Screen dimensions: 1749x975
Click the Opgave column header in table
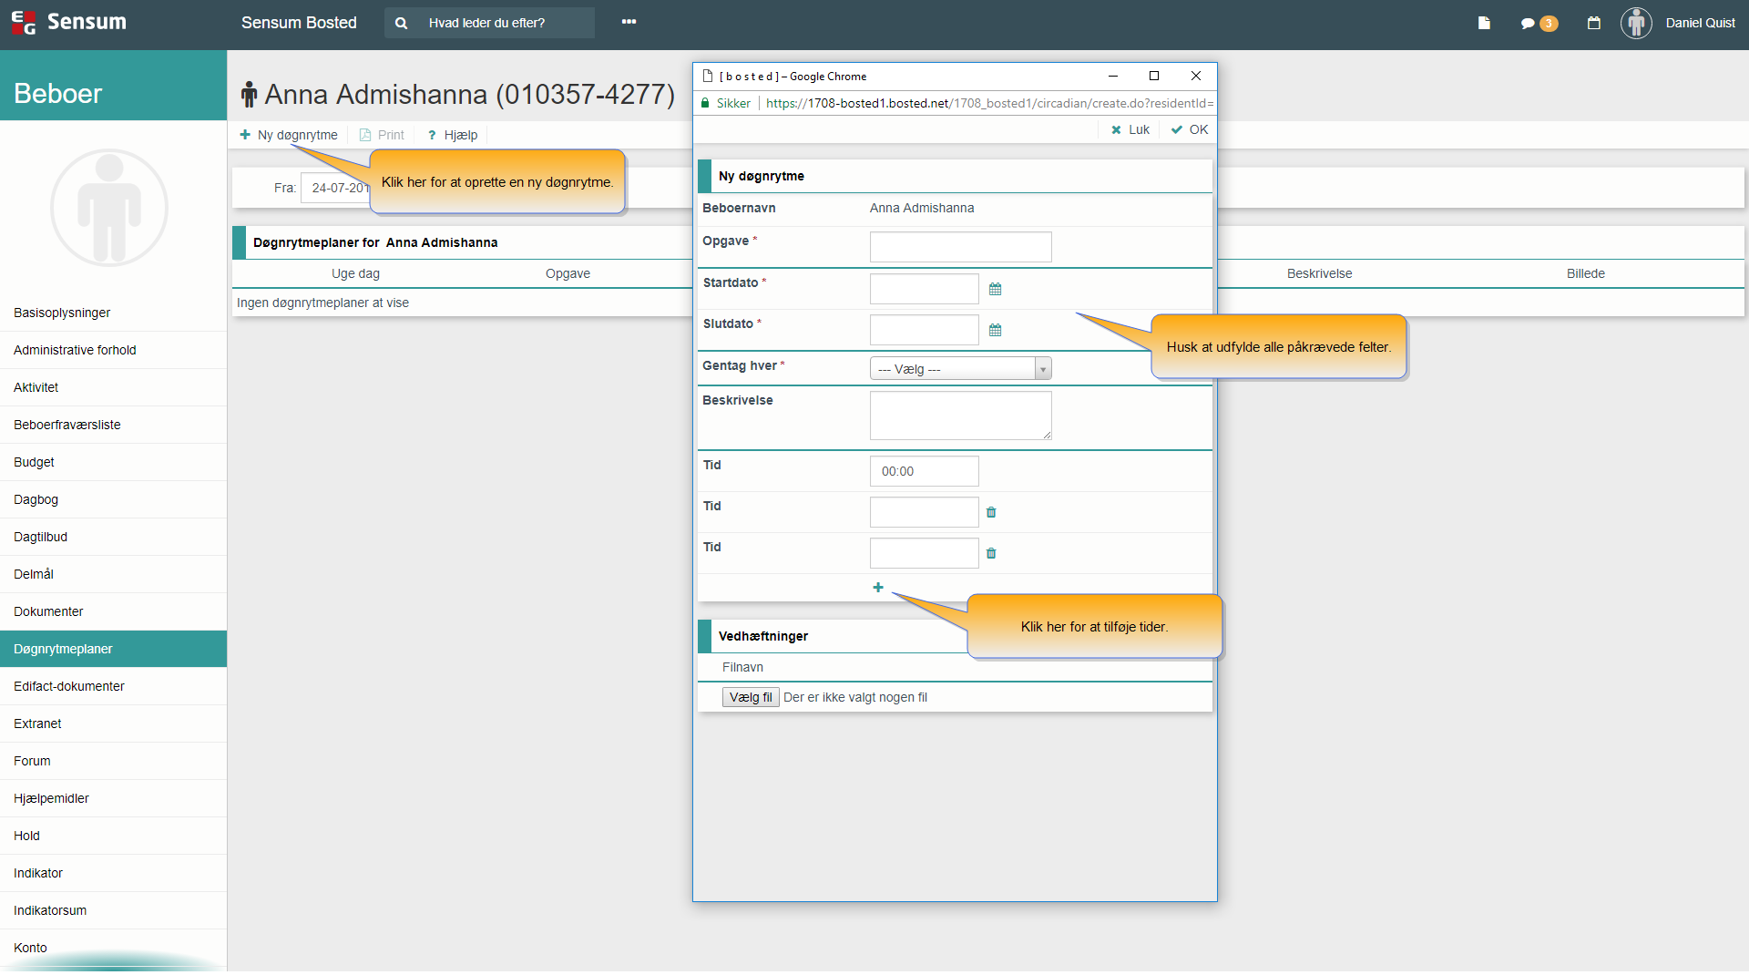(x=568, y=273)
